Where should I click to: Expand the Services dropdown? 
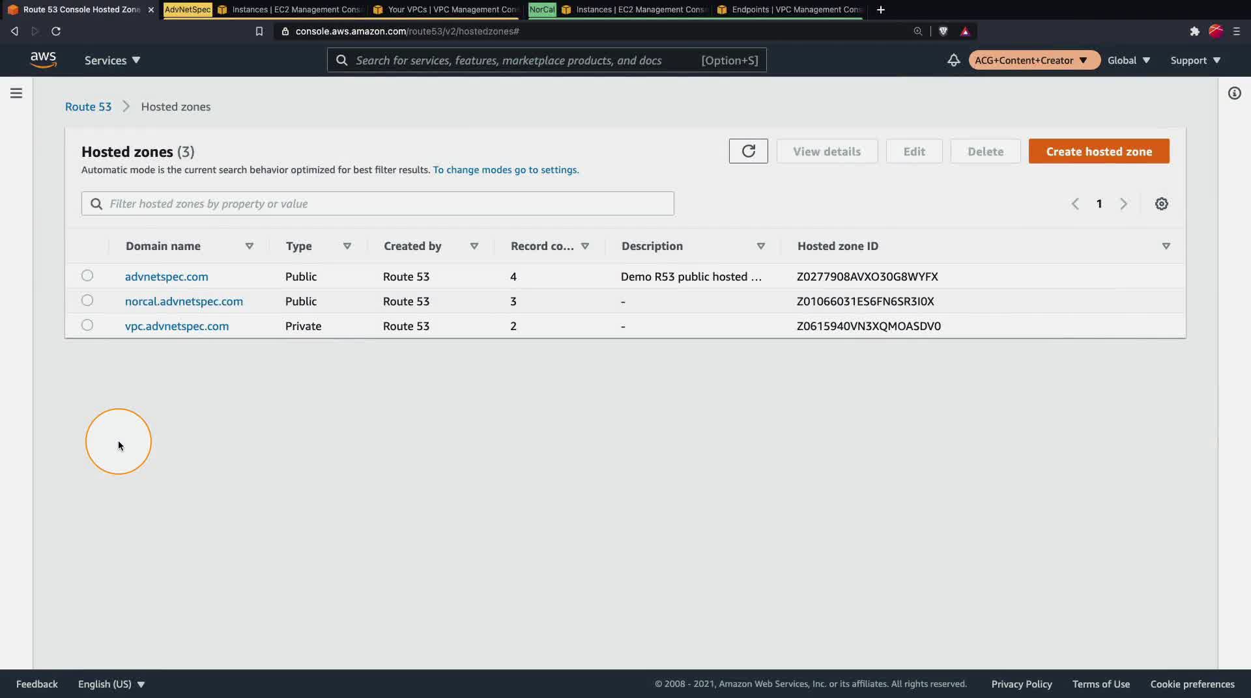pos(112,60)
